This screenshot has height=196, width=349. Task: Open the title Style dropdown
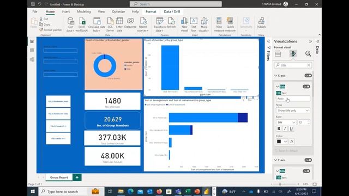pos(293,111)
